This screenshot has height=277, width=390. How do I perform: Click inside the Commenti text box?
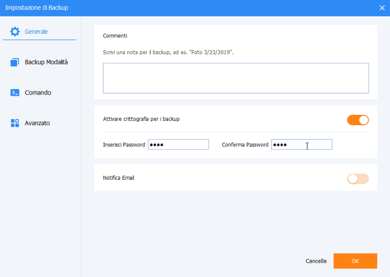click(x=235, y=78)
